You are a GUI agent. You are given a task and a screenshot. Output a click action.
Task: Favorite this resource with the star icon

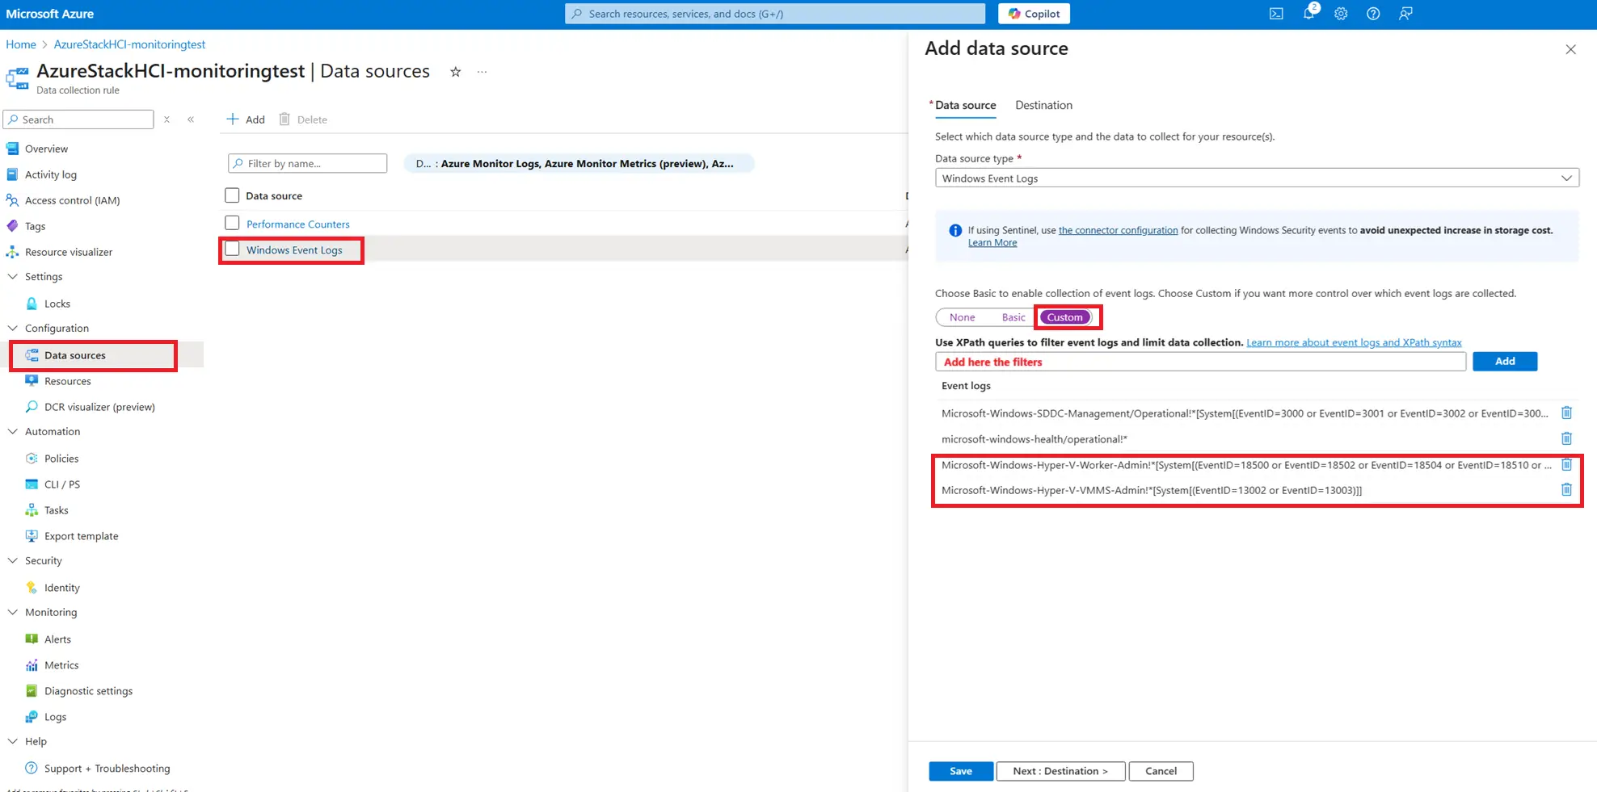click(456, 72)
